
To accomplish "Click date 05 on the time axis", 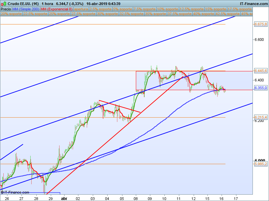I will (x=122, y=198).
